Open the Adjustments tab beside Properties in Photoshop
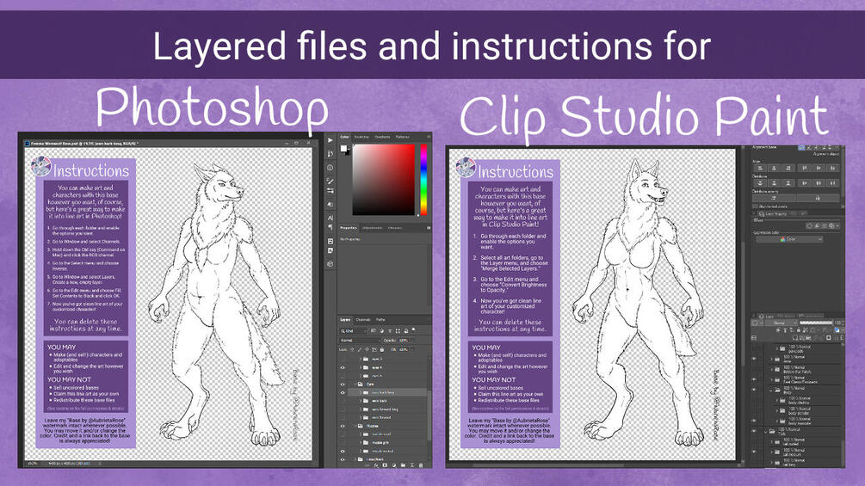The height and width of the screenshot is (486, 865). coord(373,228)
